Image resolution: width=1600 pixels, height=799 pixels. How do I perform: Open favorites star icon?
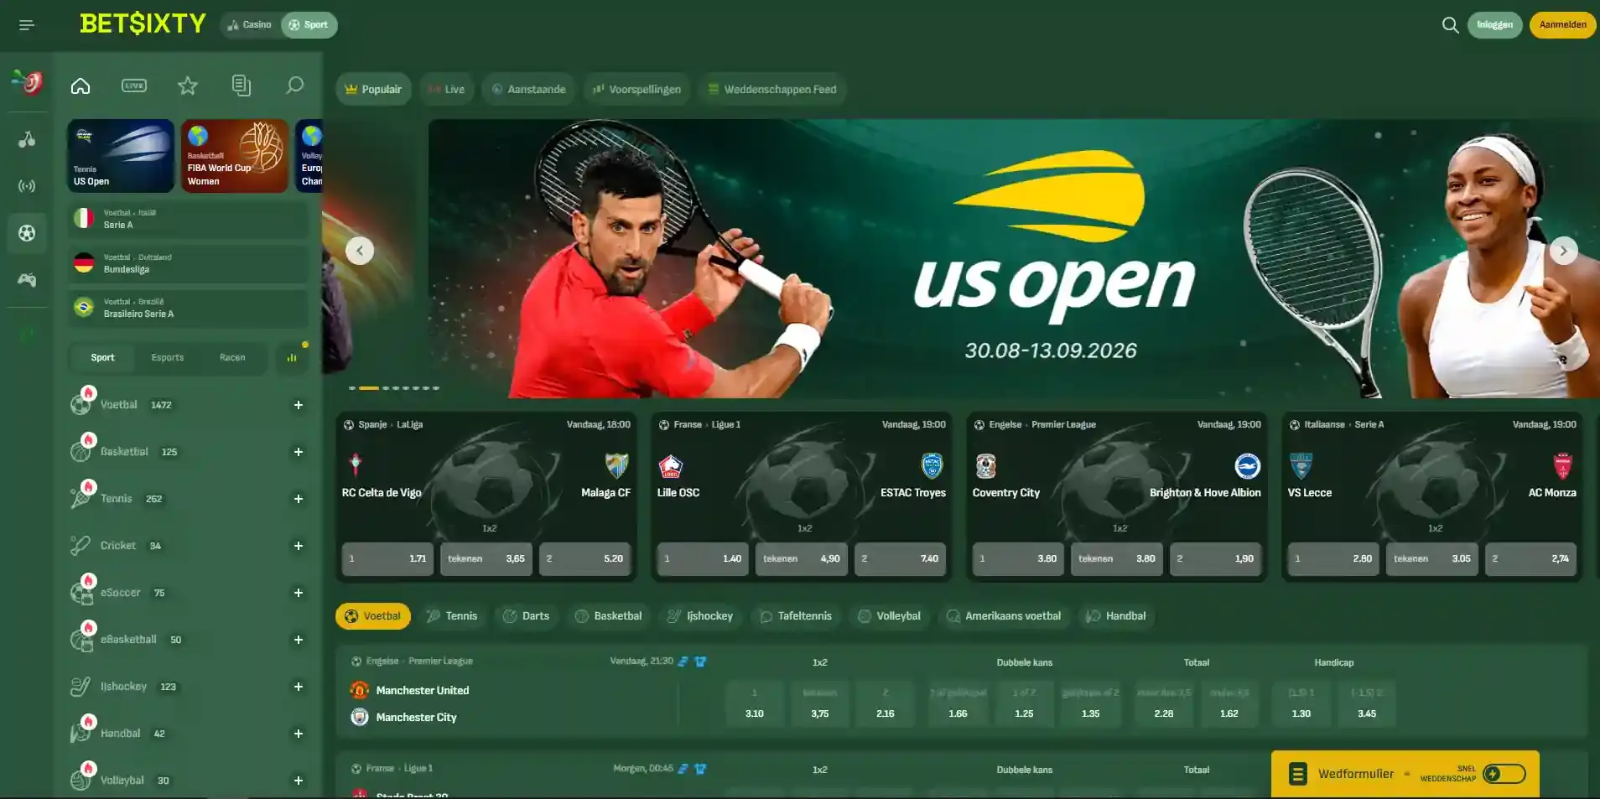coord(188,86)
